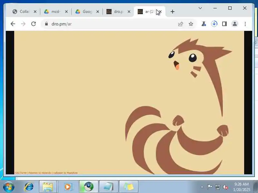Close the Goog tab
The height and width of the screenshot is (193, 258).
click(x=98, y=12)
